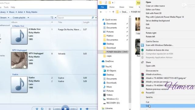
Task: Choose Rotate right in the context menu
Action: 151,33
